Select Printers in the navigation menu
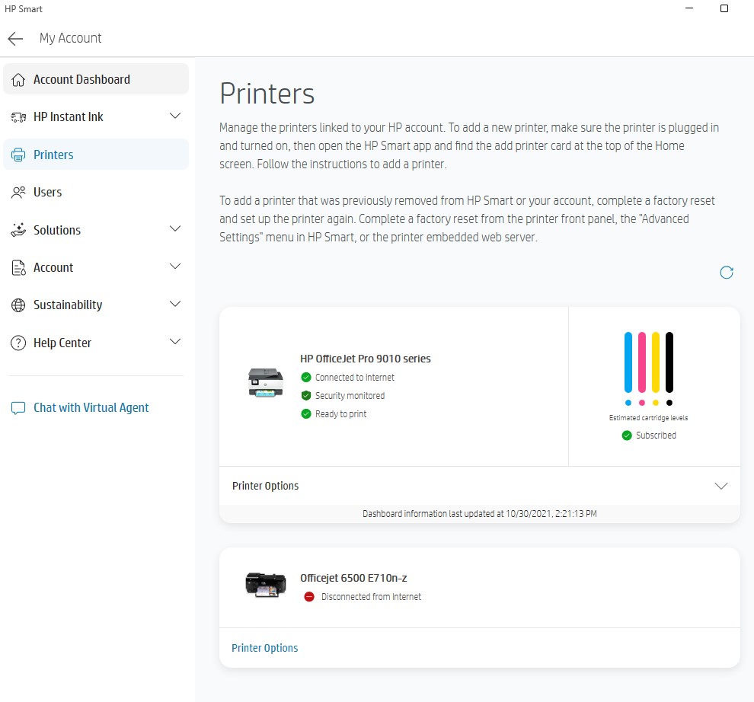Screen dimensions: 754x702 tap(53, 154)
